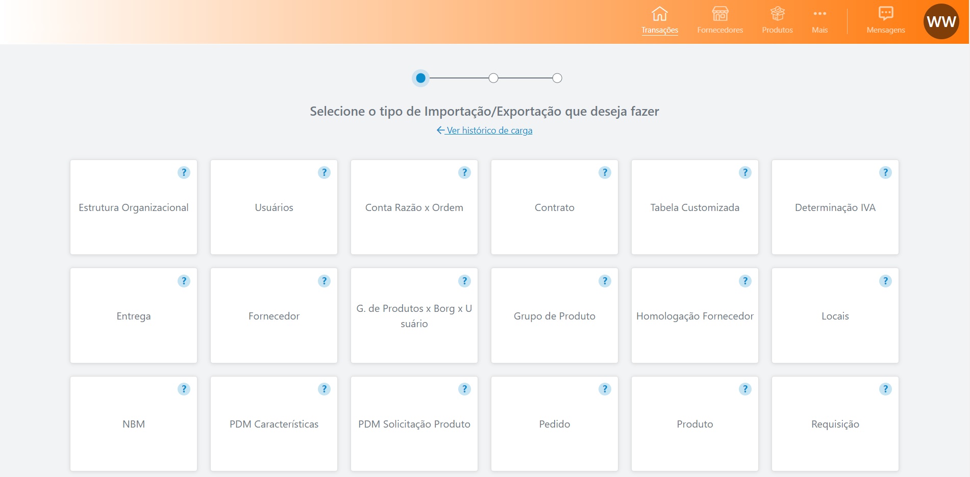Select the NBM import card
Image resolution: width=970 pixels, height=477 pixels.
point(134,424)
